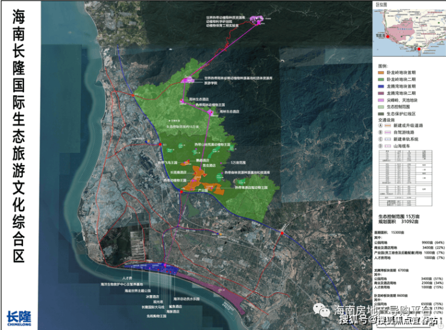This screenshot has width=446, height=330.
Task: Click the 动植物科学研创院 label at top
Action: (219, 22)
